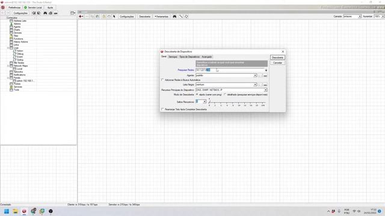Click the Wi-Fi icon in the system tray
Viewport: 385px width, 216px height.
[x=354, y=211]
